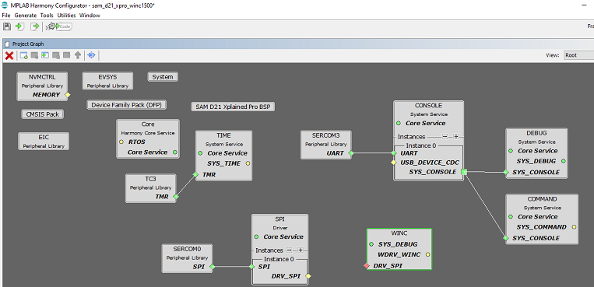Click SERCOM3 UART green diamond connector
594x287 pixels.
[351, 153]
